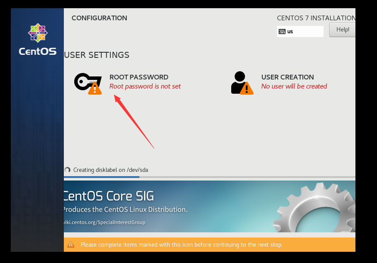Click the installation progress spinner
Screen dimensions: 377x263
68,170
